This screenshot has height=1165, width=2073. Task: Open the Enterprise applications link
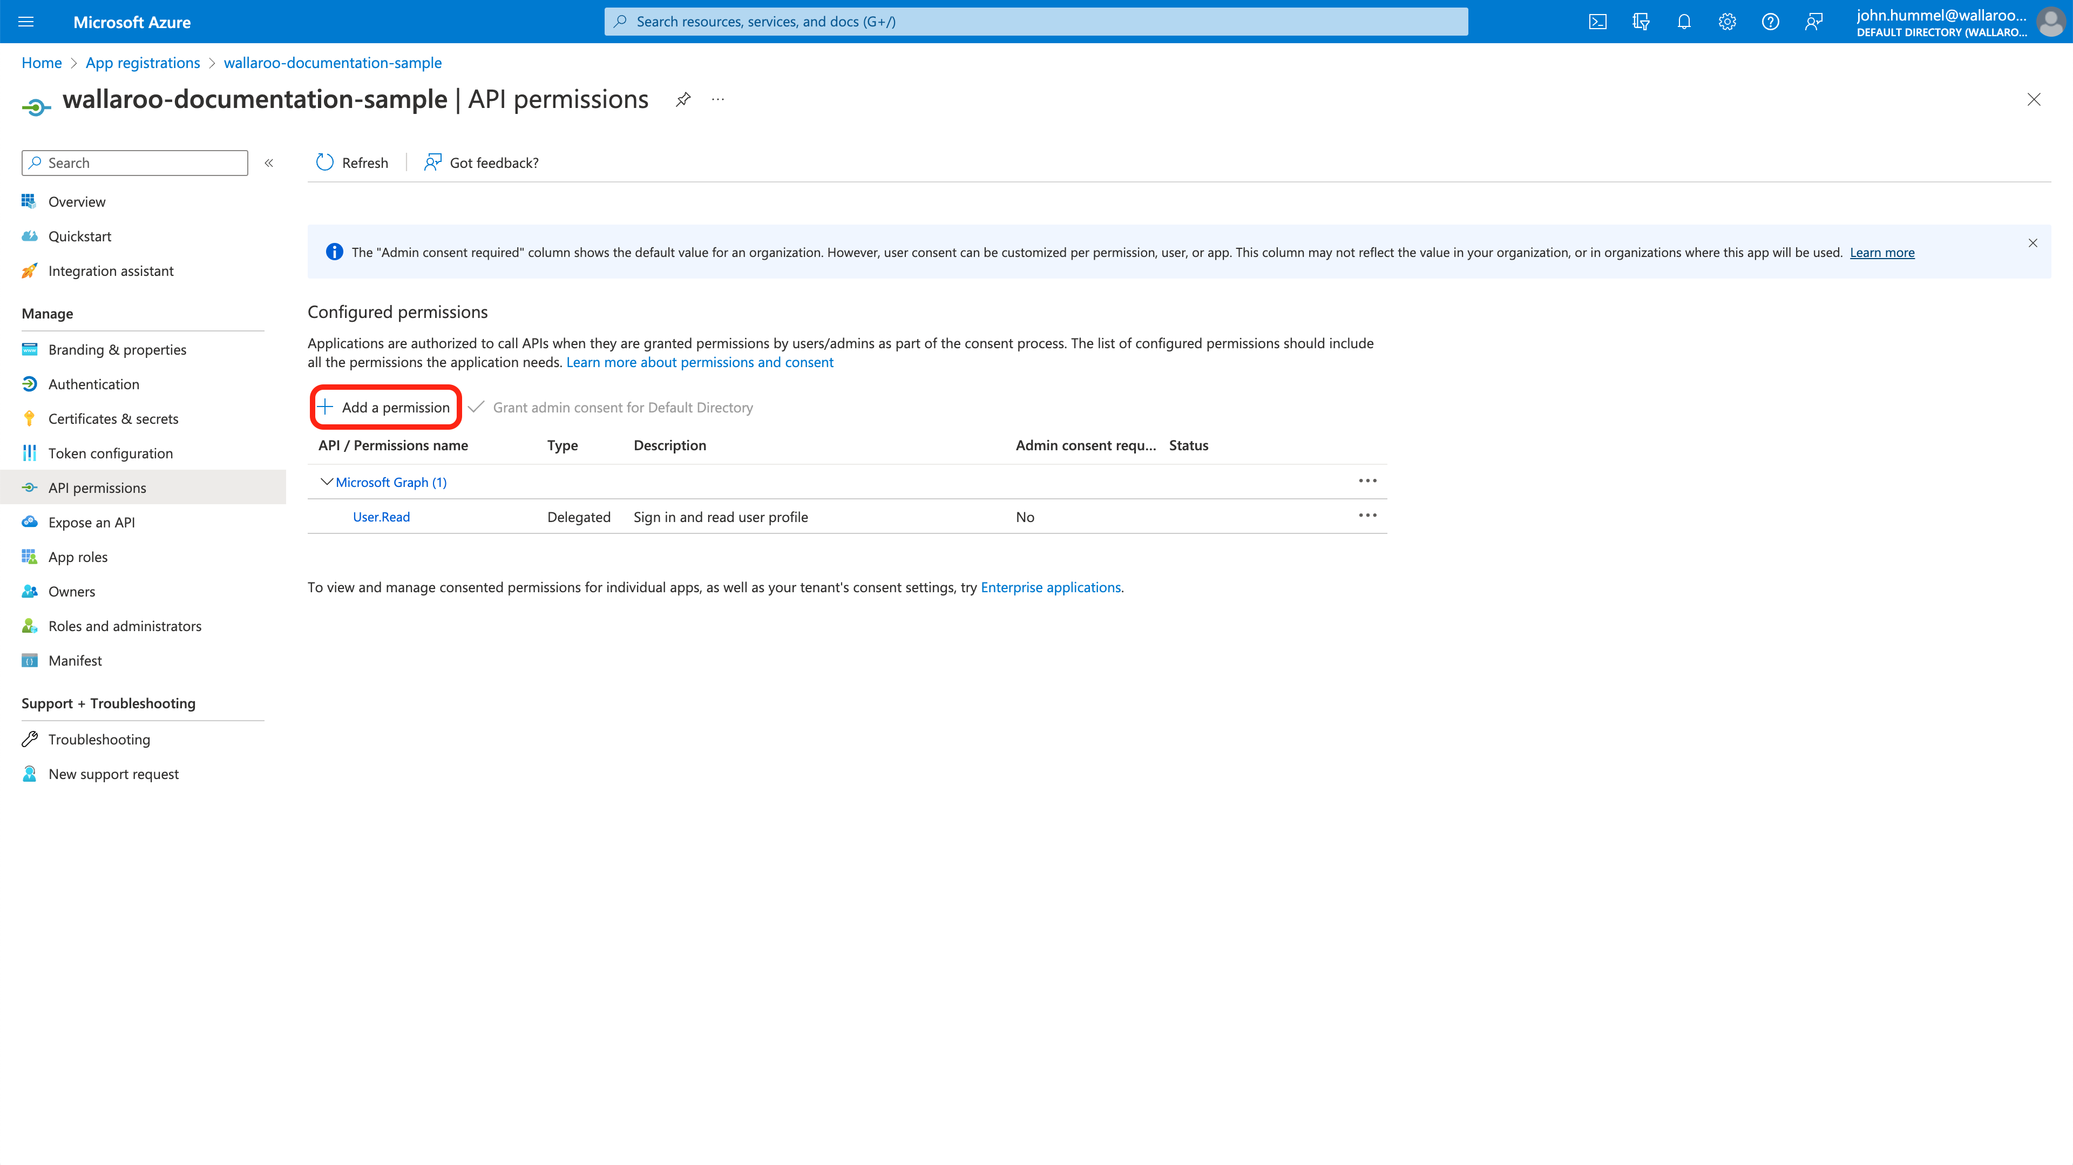tap(1050, 586)
